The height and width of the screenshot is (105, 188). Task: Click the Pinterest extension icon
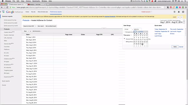pyautogui.click(x=171, y=7)
